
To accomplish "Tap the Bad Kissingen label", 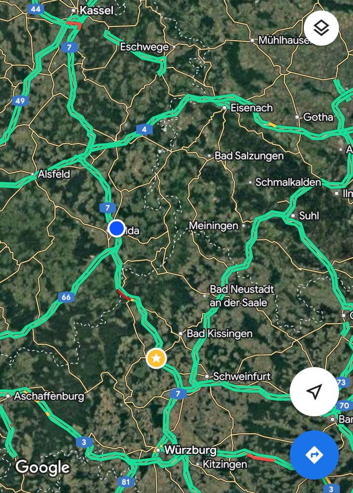I will (x=220, y=333).
